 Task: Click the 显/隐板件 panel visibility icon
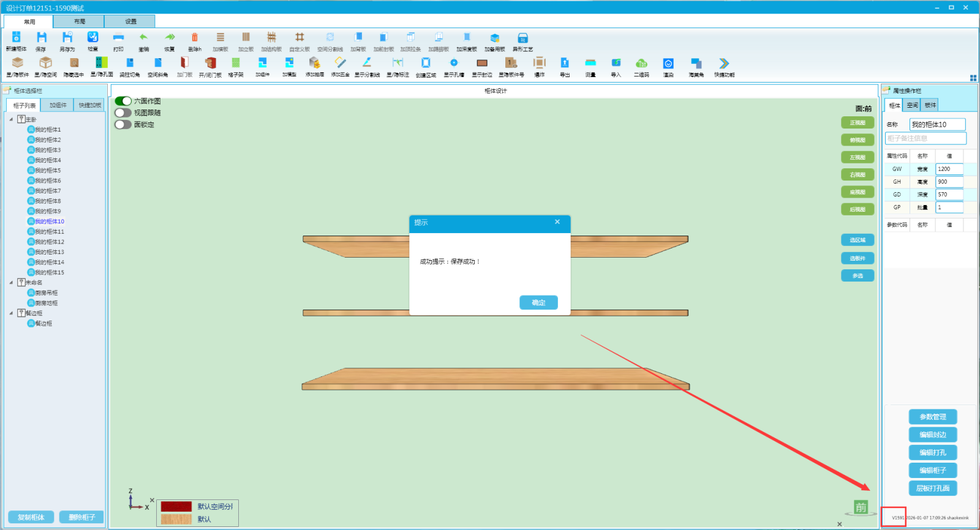(18, 64)
